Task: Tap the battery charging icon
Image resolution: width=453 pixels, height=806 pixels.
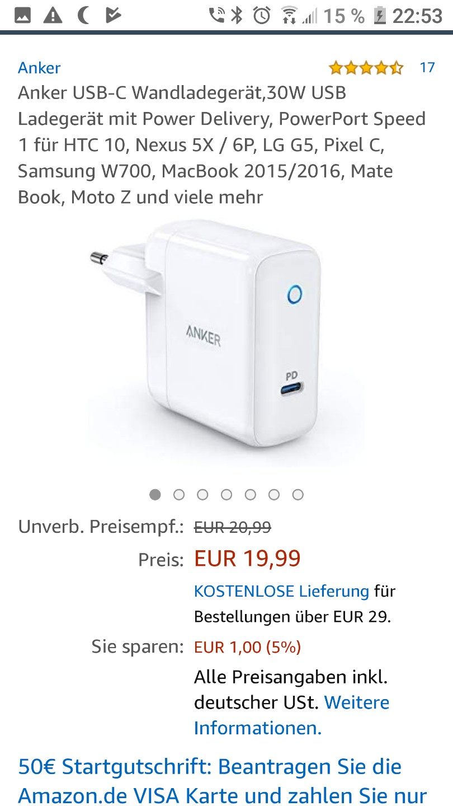Action: (380, 16)
